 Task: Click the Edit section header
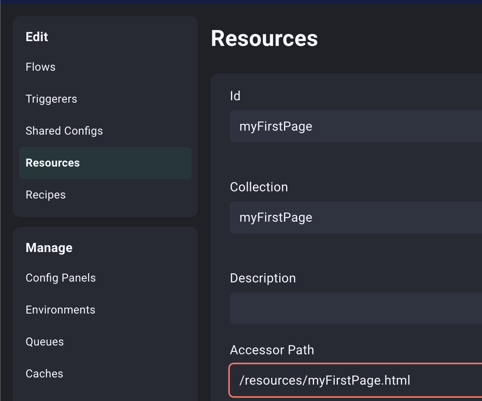coord(37,37)
